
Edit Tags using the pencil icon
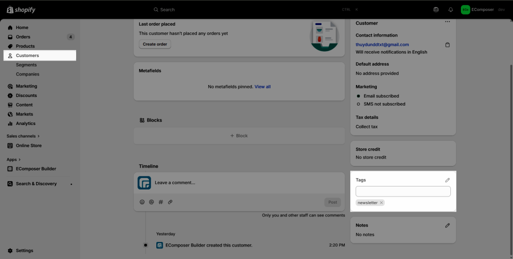pyautogui.click(x=447, y=180)
